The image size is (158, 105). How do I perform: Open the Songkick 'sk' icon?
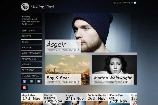(x=24, y=88)
